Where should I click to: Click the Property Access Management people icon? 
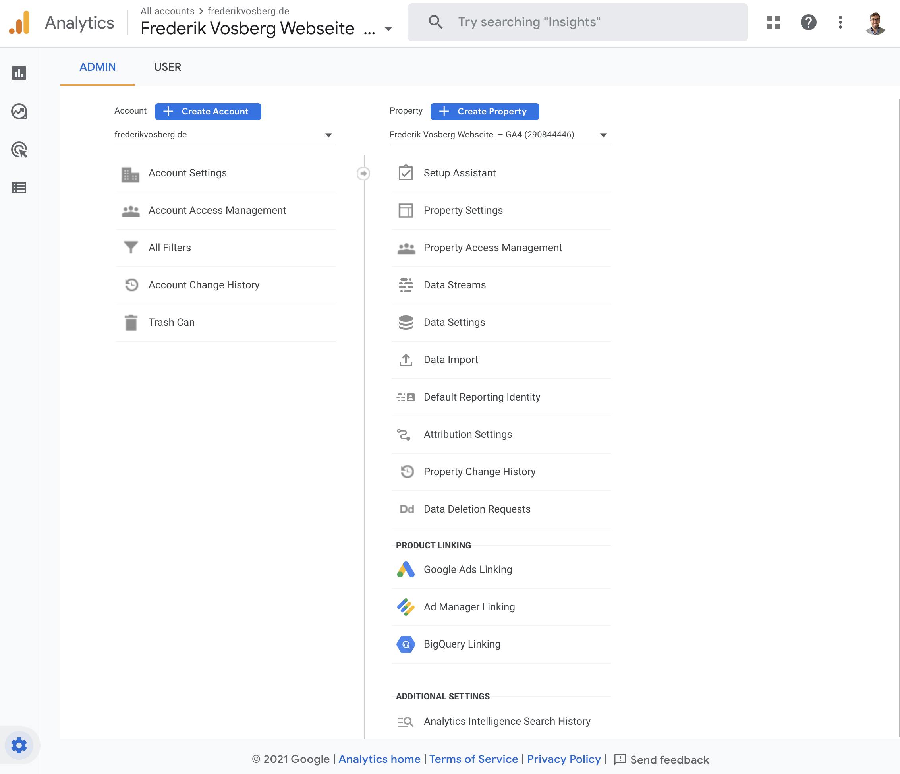click(406, 249)
